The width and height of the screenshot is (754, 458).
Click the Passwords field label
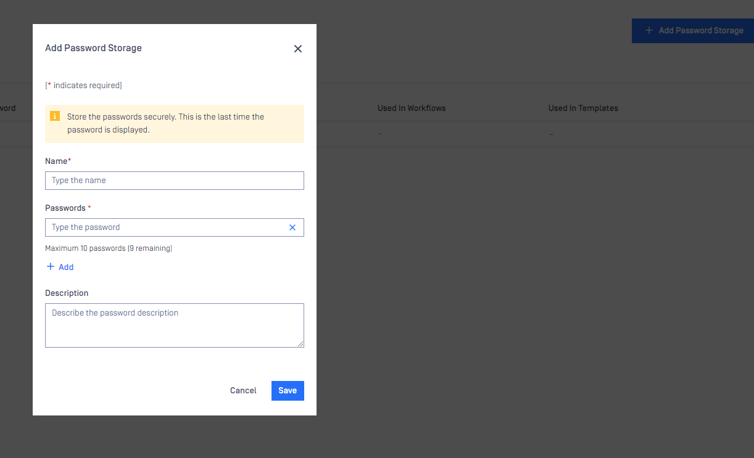pos(68,208)
